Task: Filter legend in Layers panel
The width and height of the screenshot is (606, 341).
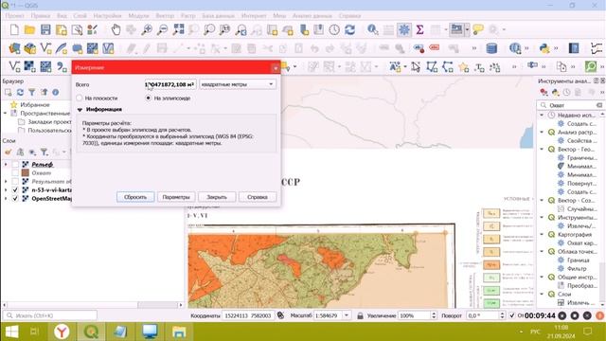Action: 45,152
